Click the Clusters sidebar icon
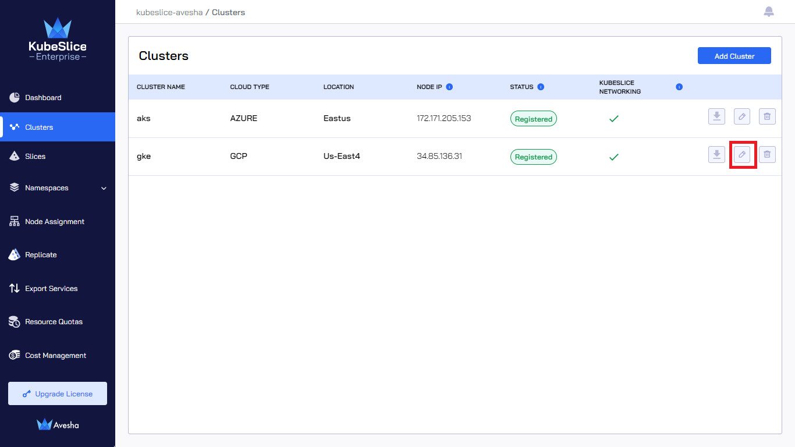Screen dimensions: 795x447 pos(15,127)
